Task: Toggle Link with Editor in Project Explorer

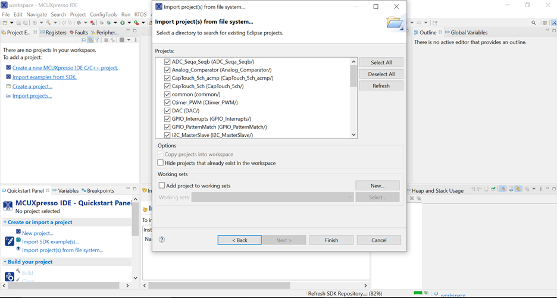Action: [90, 40]
